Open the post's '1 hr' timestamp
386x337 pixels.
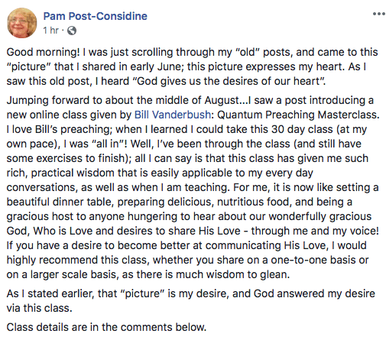pyautogui.click(x=51, y=31)
